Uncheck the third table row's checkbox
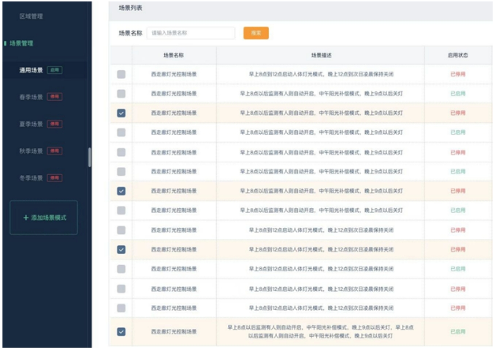This screenshot has height=350, width=496. (x=121, y=113)
